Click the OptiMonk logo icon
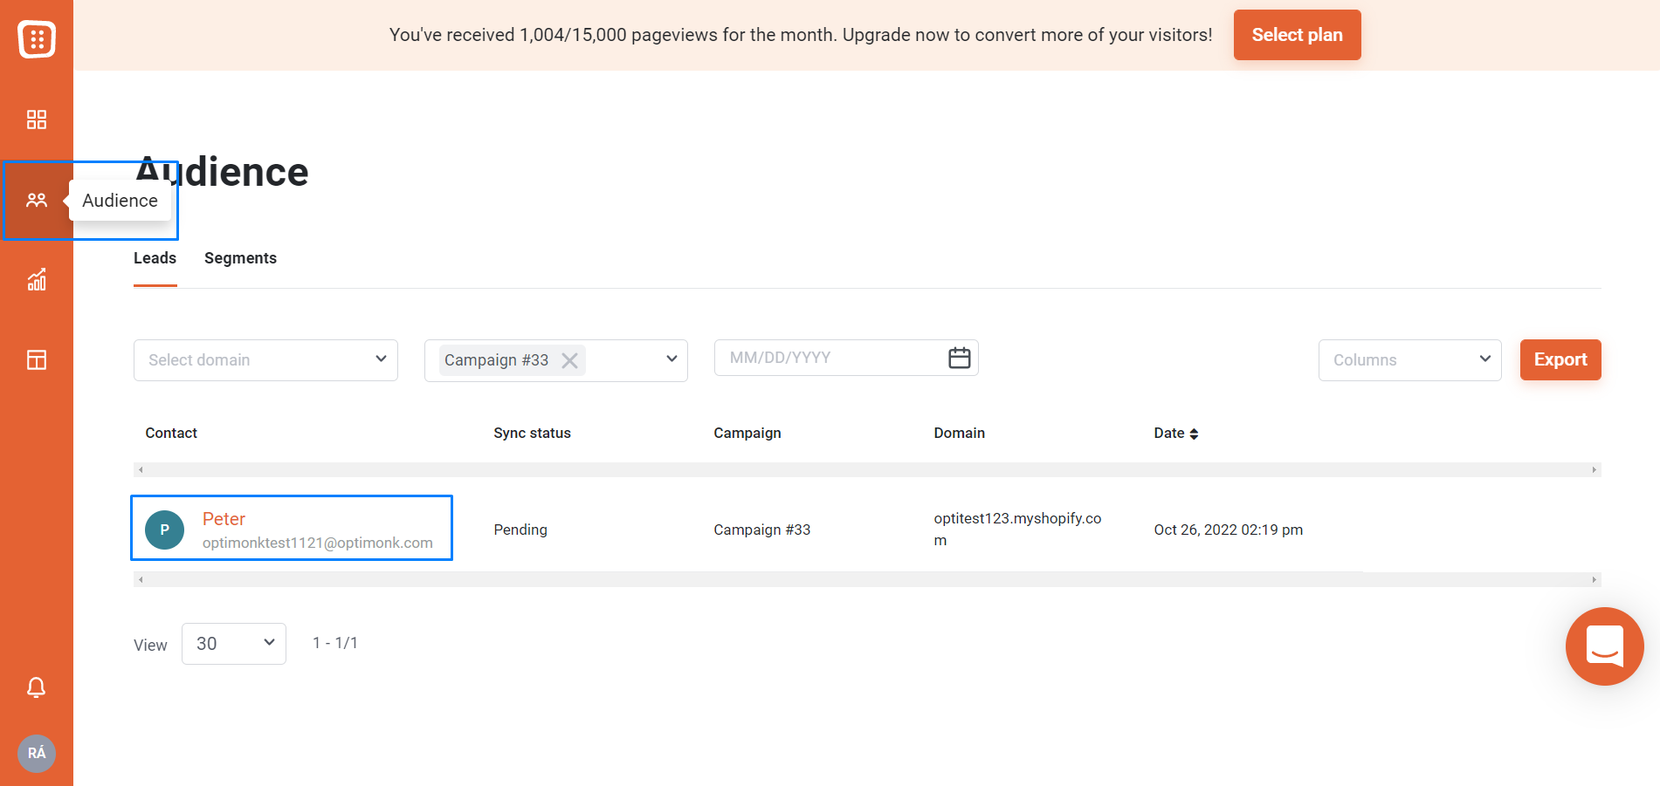Viewport: 1660px width, 786px height. click(37, 39)
